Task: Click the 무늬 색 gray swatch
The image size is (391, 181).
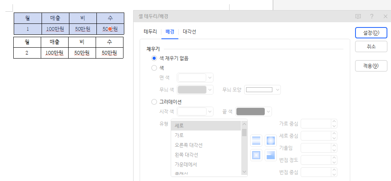Action: coord(192,90)
